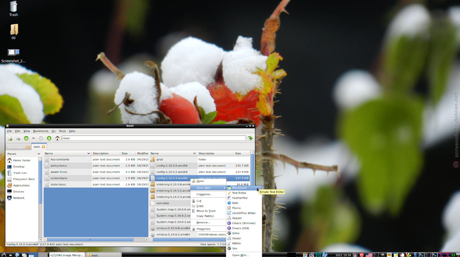
Task: Select the power-funcs file
Action: [x=59, y=172]
